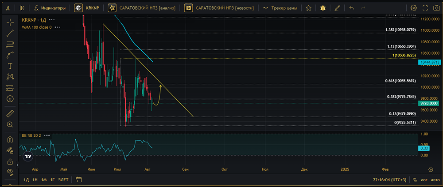The image size is (443, 187).
Task: Select the trend line drawing tool
Action: (x=10, y=33)
